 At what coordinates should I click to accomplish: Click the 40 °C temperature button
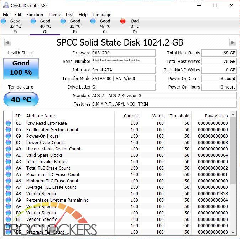tap(21, 99)
